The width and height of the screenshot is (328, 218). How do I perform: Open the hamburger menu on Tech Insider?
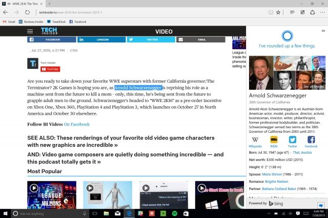(x=30, y=31)
